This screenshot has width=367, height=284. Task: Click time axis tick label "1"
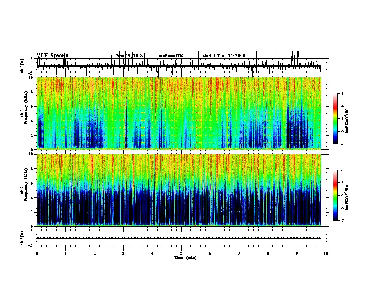65,253
